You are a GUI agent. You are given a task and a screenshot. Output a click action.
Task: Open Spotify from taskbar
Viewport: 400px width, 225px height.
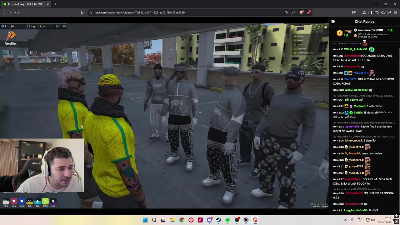pyautogui.click(x=227, y=220)
